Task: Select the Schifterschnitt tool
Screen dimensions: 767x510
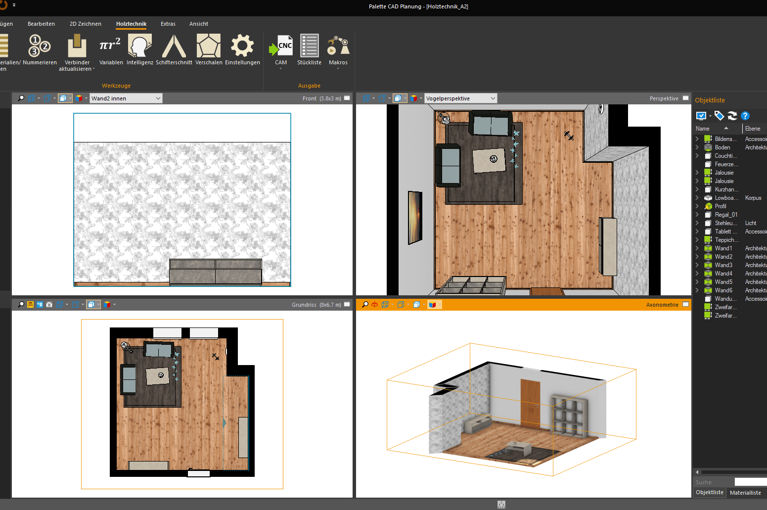Action: [174, 48]
